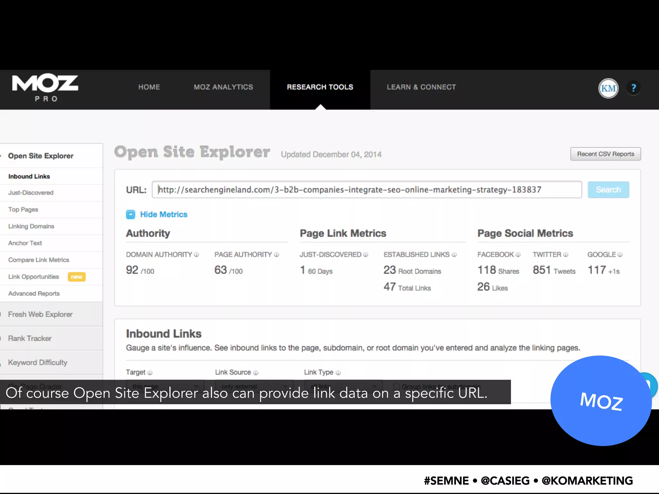Show Link Source info tooltip icon
Viewport: 659px width, 494px height.
255,373
